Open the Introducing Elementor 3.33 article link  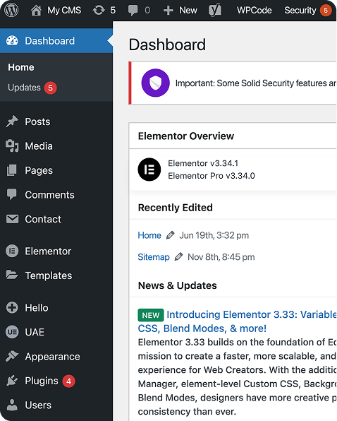237,321
